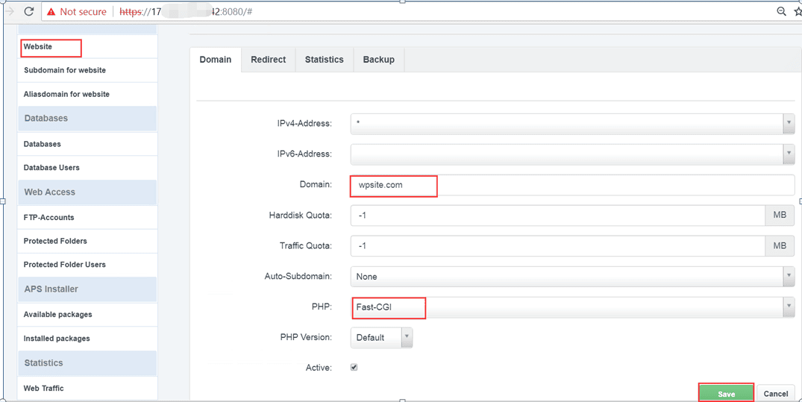This screenshot has height=402, width=802.
Task: Click the Harddisk Quota input field
Action: (x=558, y=216)
